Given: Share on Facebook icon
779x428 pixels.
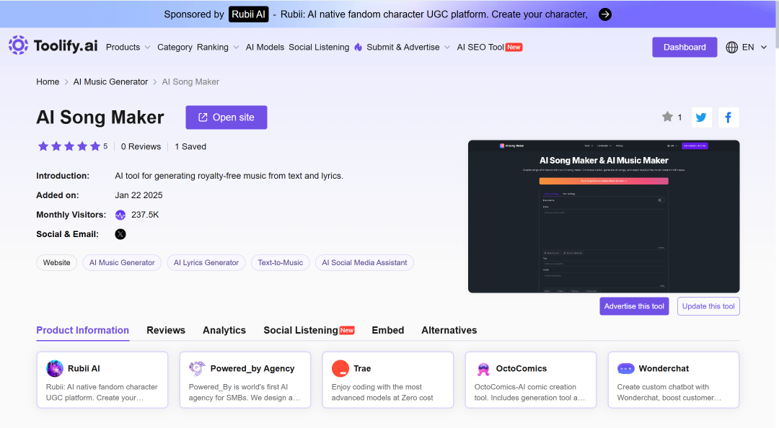Looking at the screenshot, I should [x=729, y=117].
